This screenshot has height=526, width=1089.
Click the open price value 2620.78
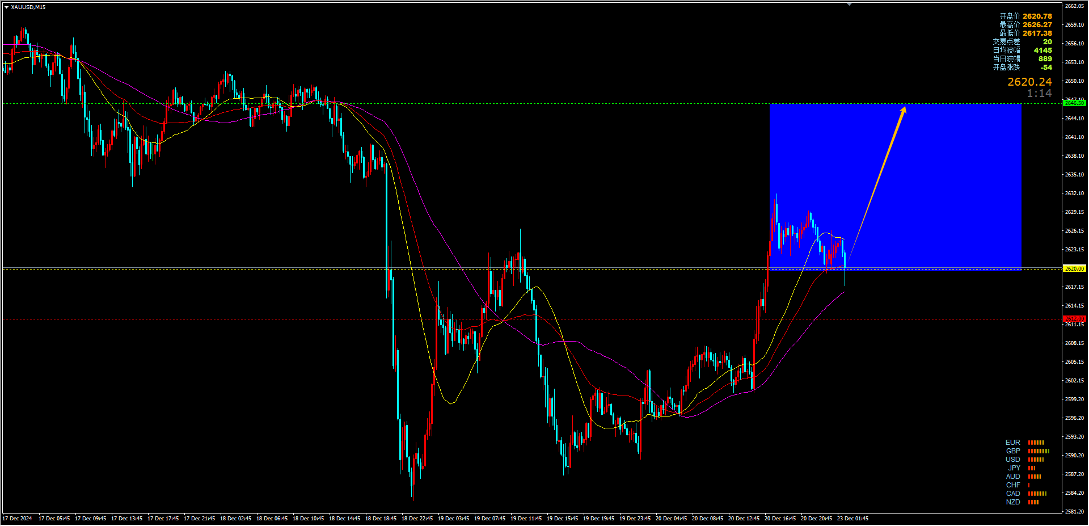pos(1037,16)
